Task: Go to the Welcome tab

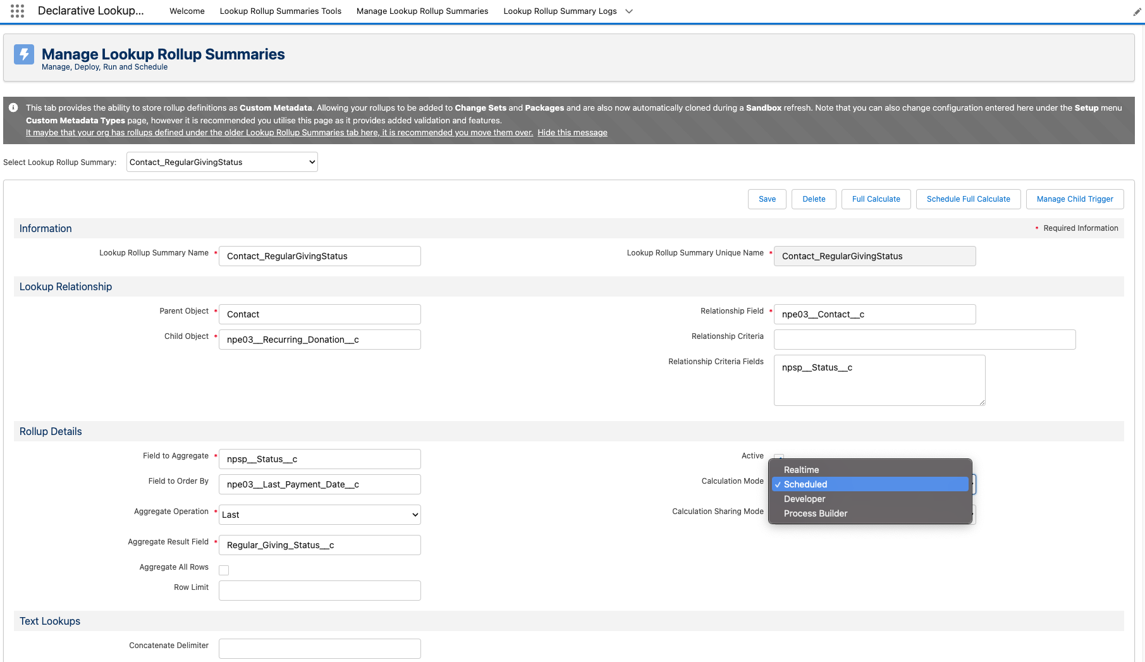Action: point(187,11)
